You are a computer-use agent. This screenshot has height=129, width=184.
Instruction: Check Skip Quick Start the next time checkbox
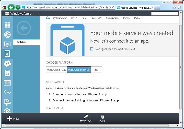click(x=92, y=49)
